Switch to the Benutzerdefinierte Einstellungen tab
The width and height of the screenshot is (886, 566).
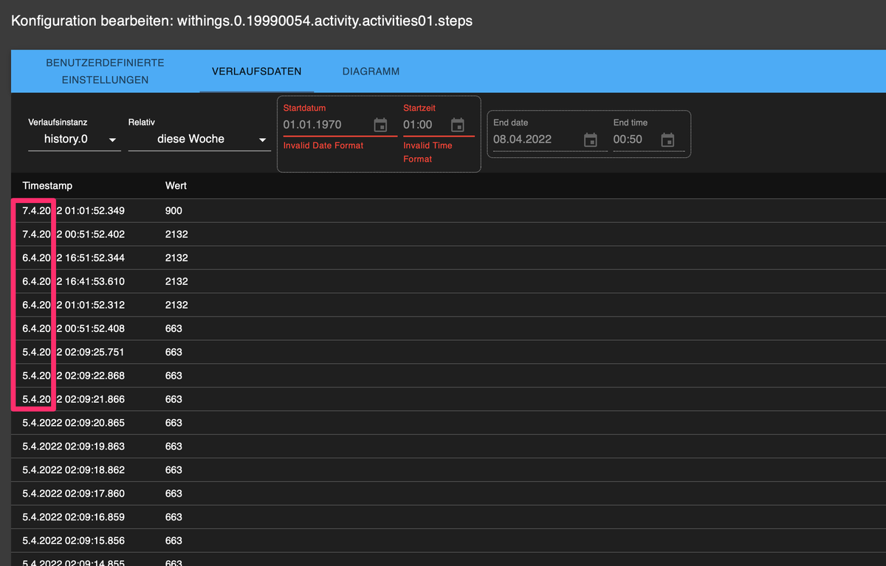click(105, 72)
